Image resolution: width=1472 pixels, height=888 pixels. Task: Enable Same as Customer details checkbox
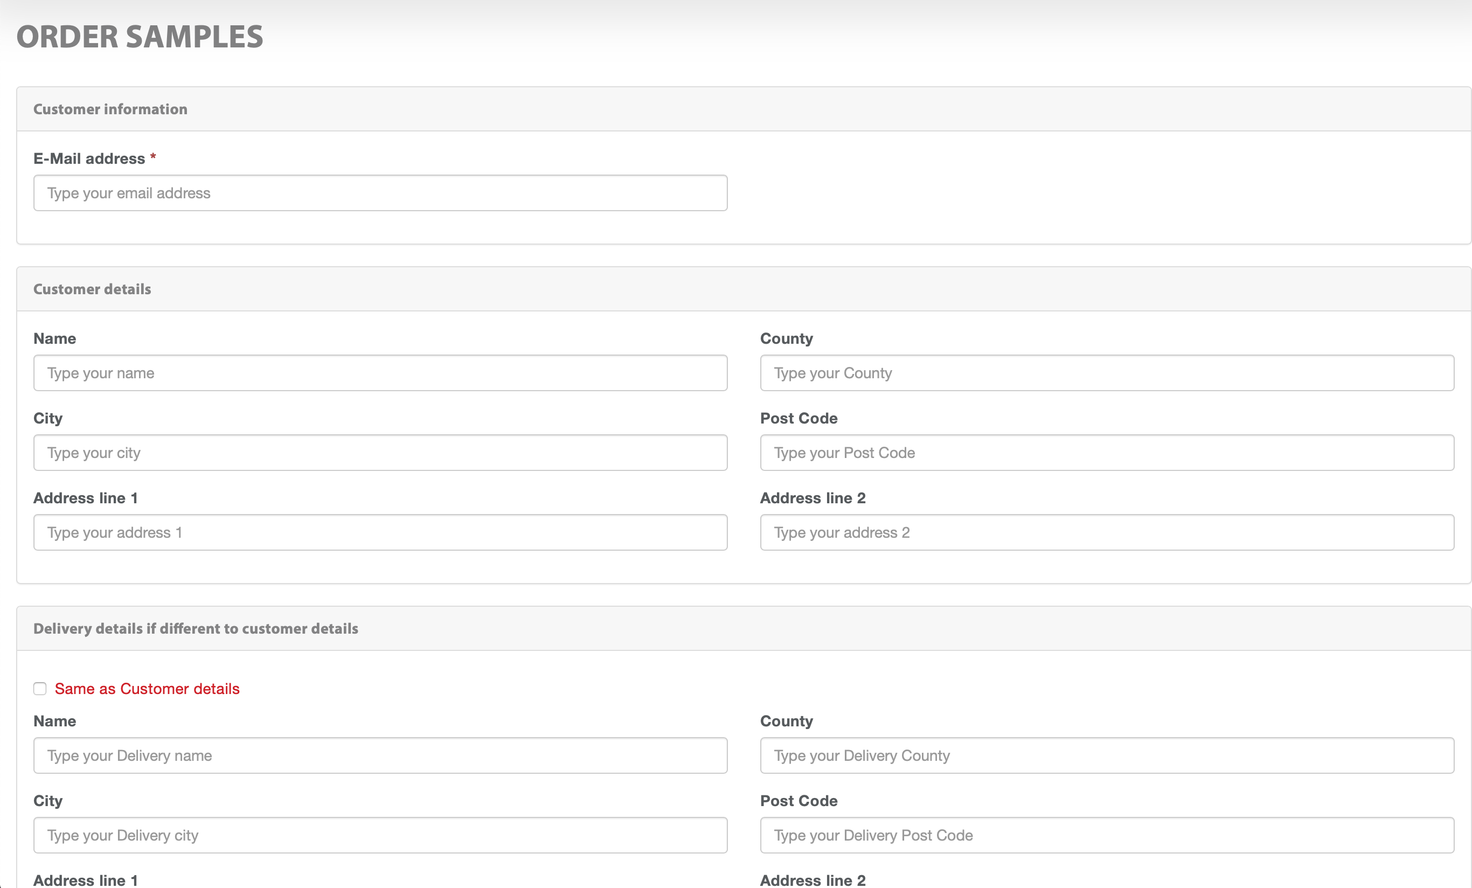click(x=40, y=689)
